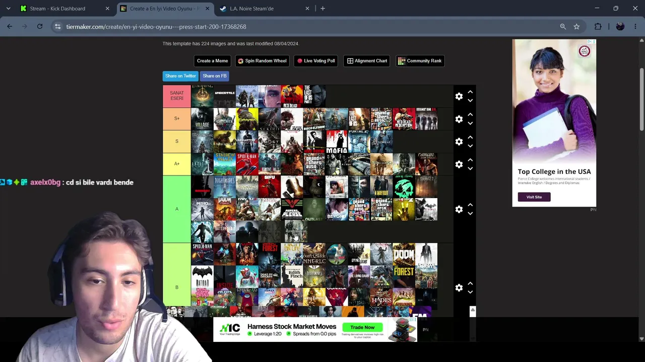Image resolution: width=645 pixels, height=362 pixels.
Task: Select the Stardew Valley cover
Action: [x=224, y=164]
